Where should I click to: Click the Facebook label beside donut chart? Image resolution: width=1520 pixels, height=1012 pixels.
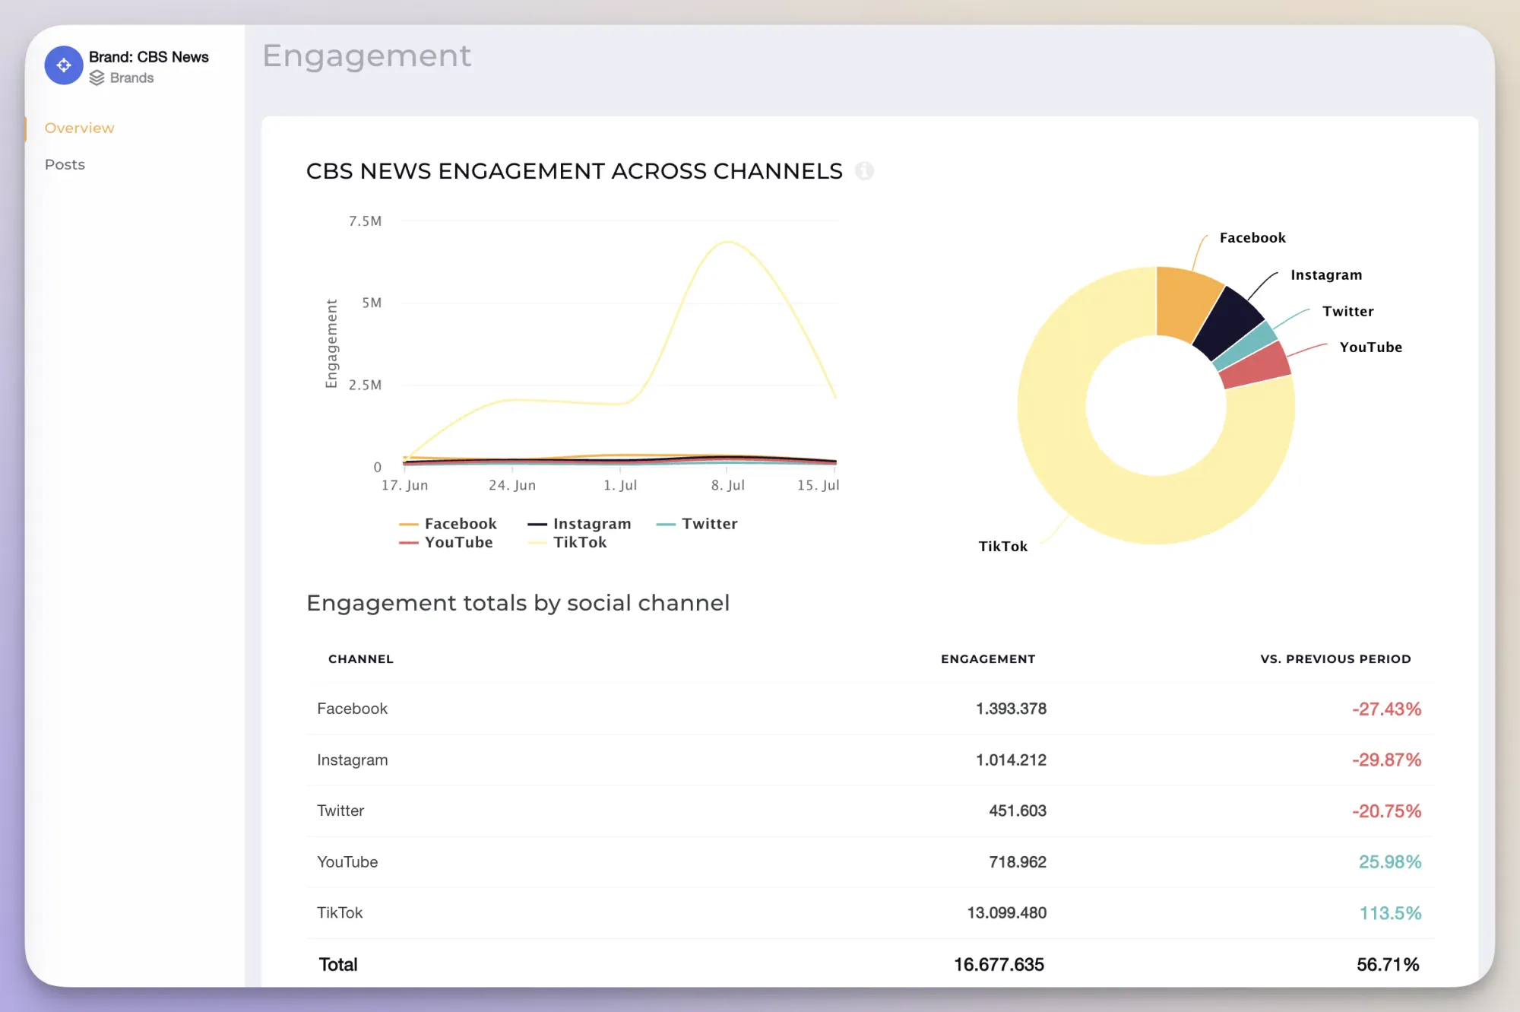click(x=1252, y=238)
